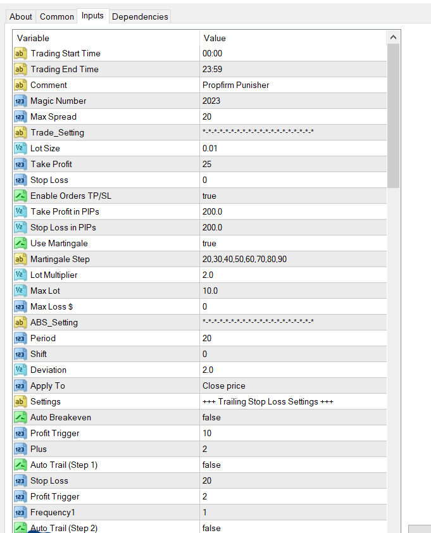Select the Lot Multiplier row label

(54, 275)
